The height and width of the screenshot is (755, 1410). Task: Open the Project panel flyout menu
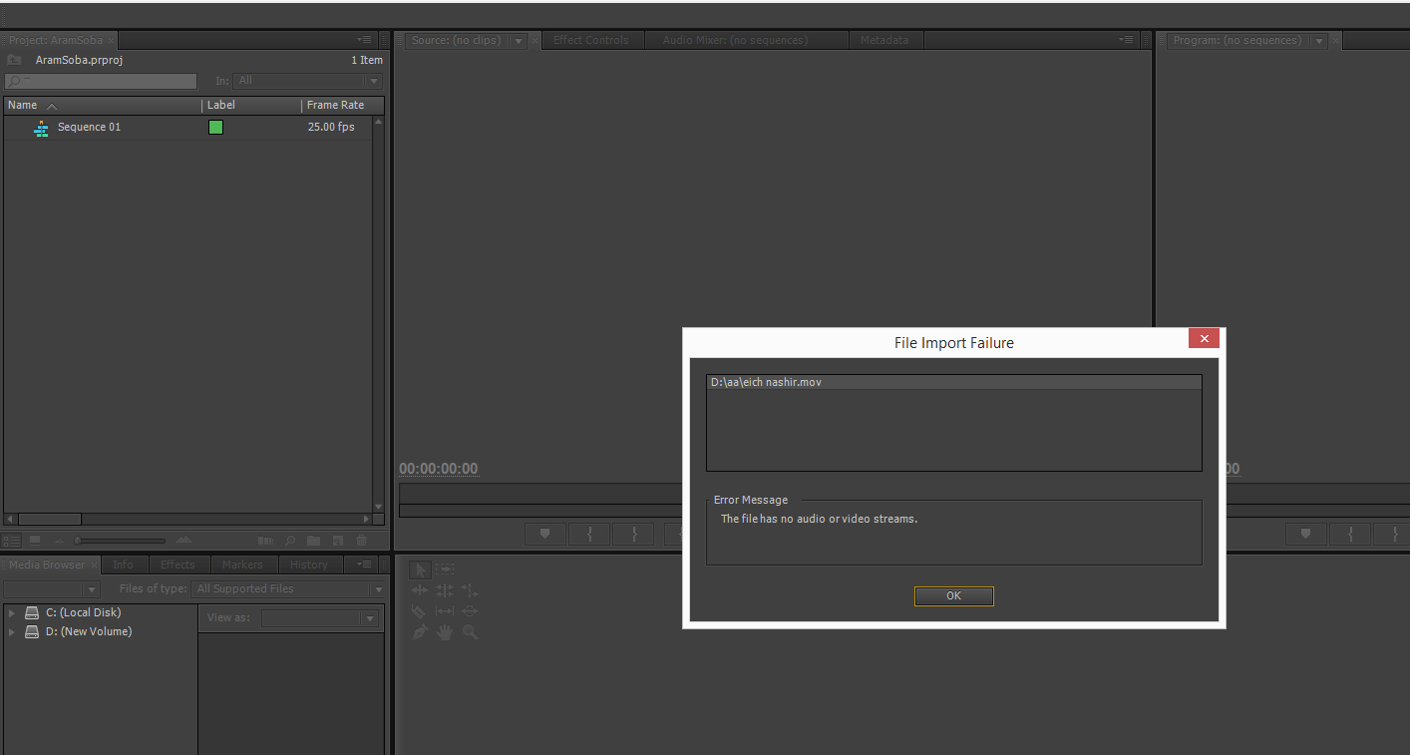tap(364, 40)
